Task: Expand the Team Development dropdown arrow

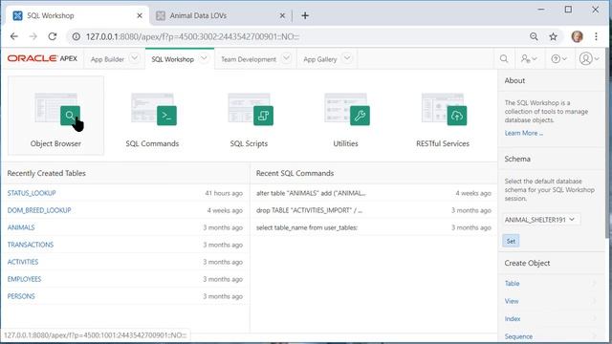Action: [x=286, y=58]
